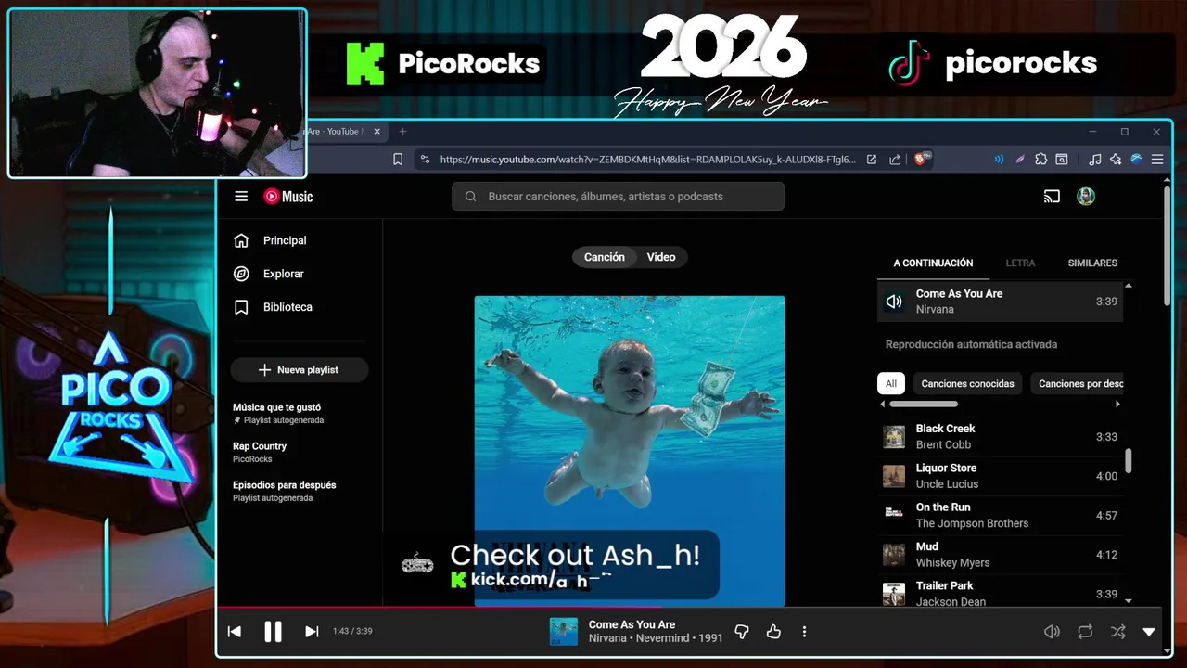Screen dimensions: 1187x668
Task: Open the YouTube Music hamburger guide menu
Action: click(241, 197)
